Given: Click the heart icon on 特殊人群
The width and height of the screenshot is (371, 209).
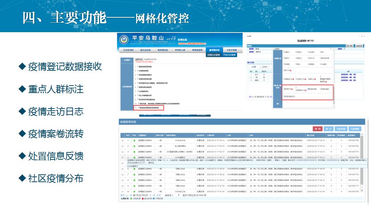Looking at the screenshot, I should [176, 50].
